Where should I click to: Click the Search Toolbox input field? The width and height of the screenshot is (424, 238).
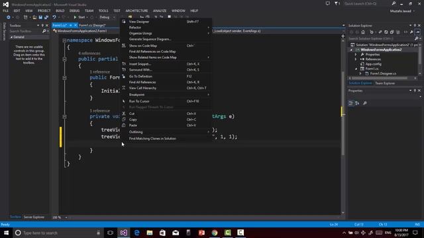pyautogui.click(x=25, y=31)
